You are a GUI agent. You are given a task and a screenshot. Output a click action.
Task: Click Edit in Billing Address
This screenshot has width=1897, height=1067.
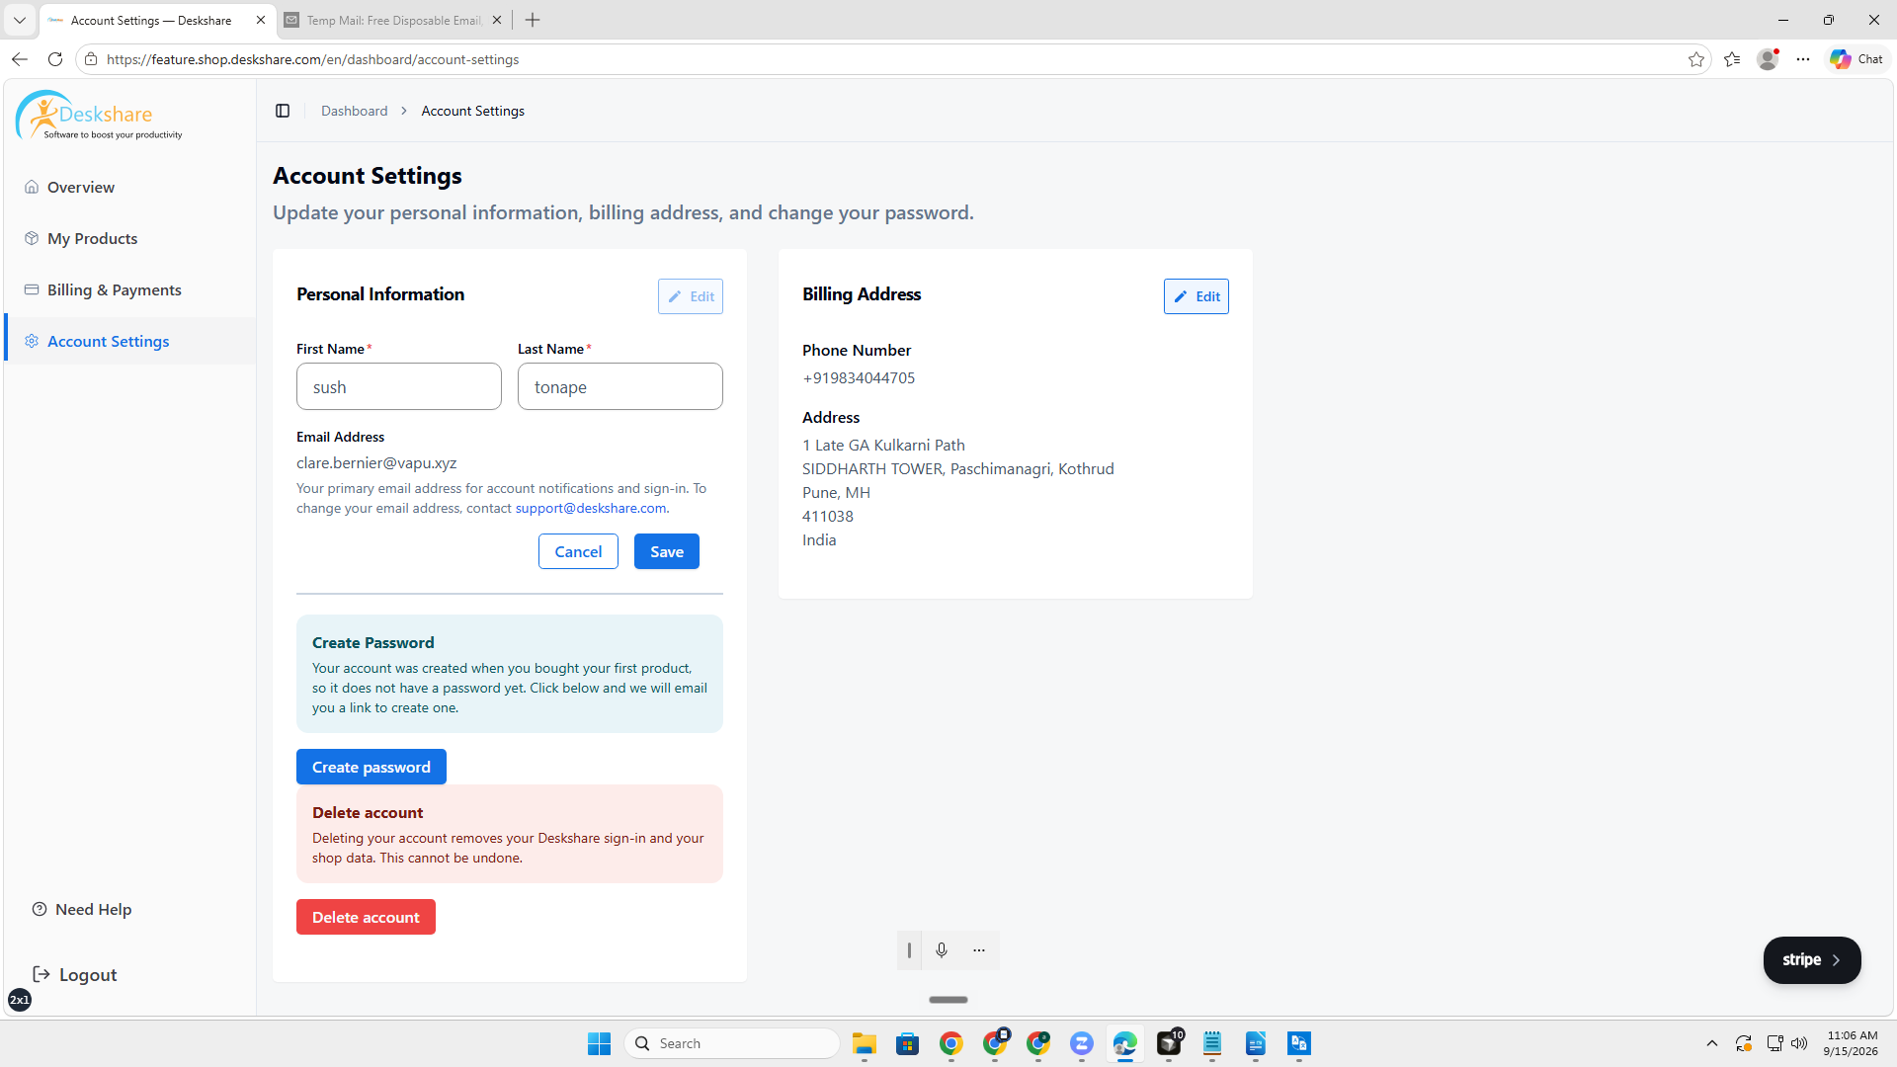pos(1196,296)
